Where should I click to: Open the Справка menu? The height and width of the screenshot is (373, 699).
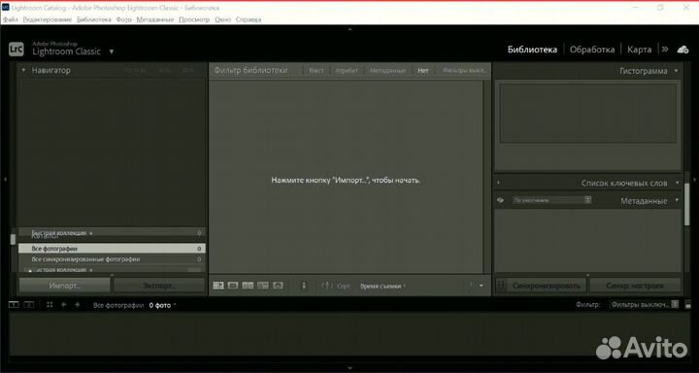tap(249, 19)
